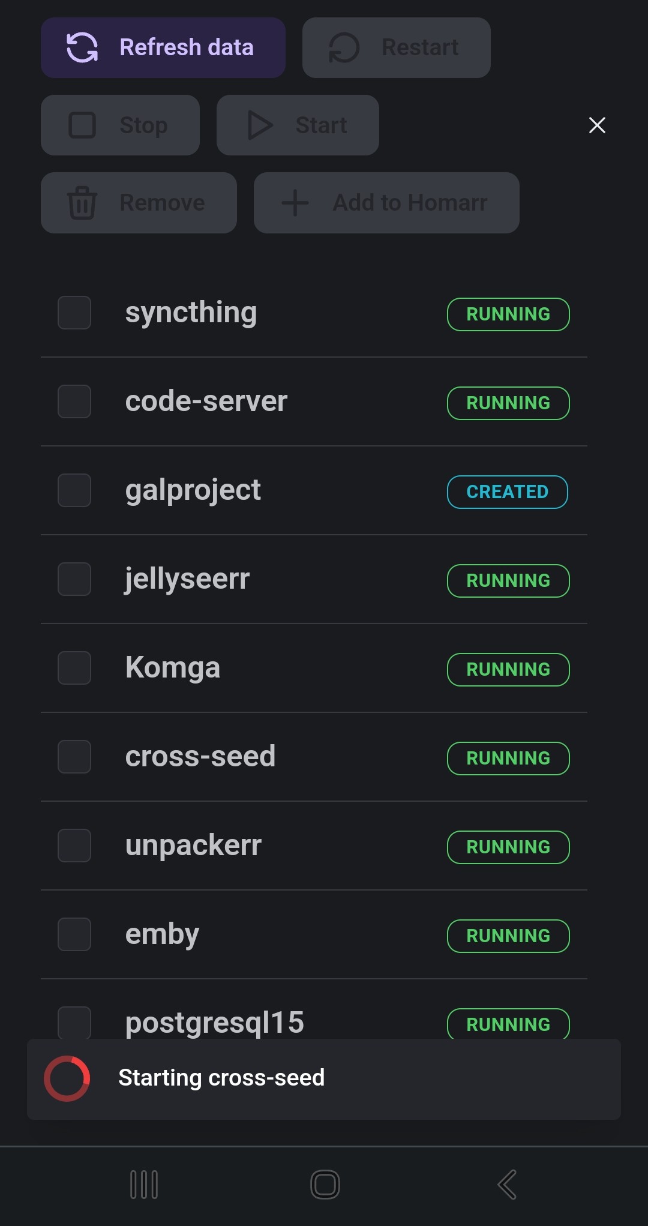Select the code-server checkbox

74,401
